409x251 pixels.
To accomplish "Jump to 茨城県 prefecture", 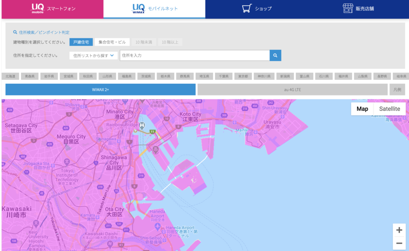I will (146, 76).
